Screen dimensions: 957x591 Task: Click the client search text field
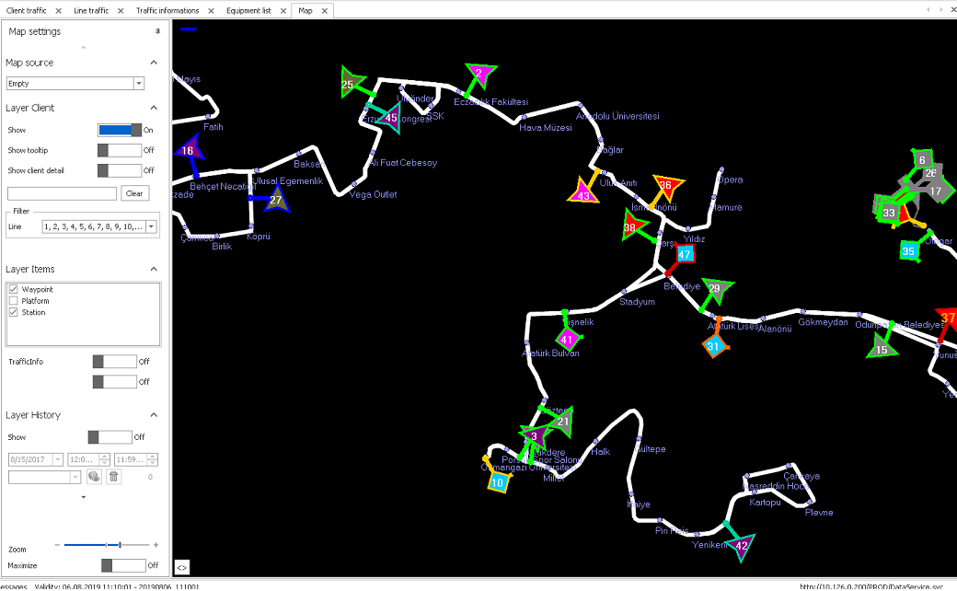coord(62,193)
